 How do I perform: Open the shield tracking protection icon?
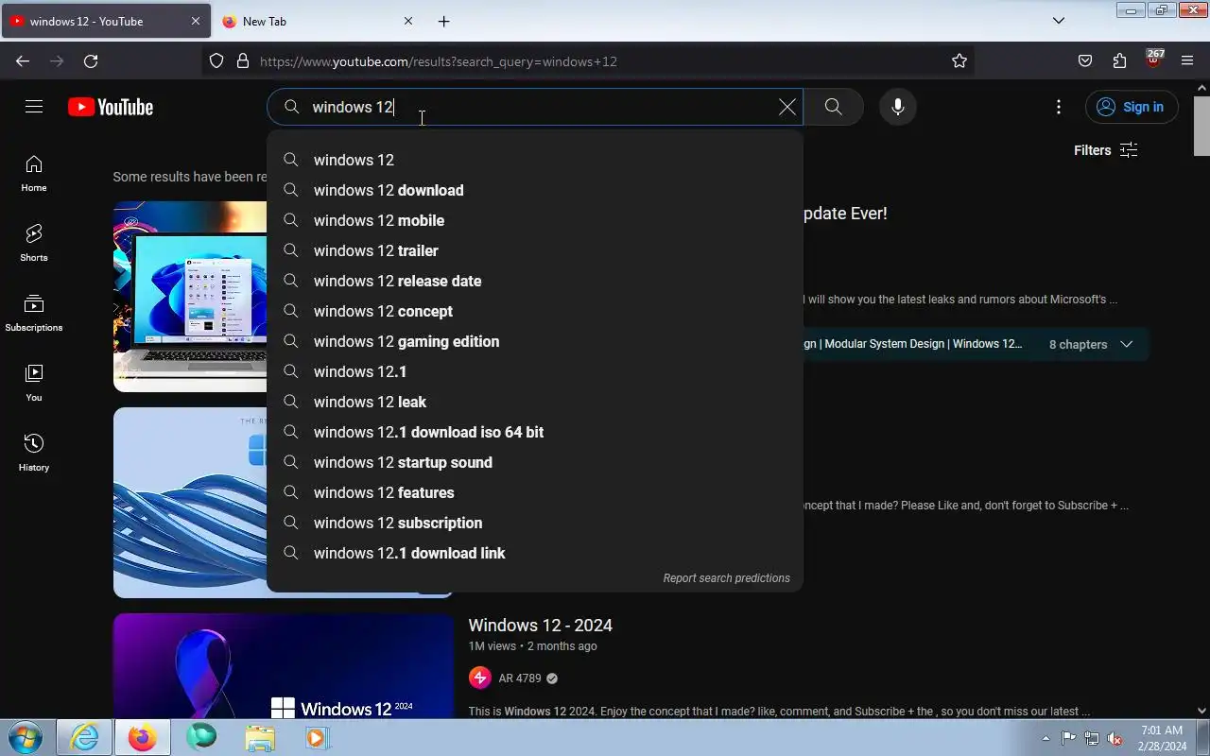tap(216, 61)
